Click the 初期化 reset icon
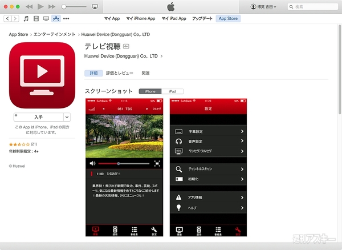342x250 pixels. pos(179,179)
